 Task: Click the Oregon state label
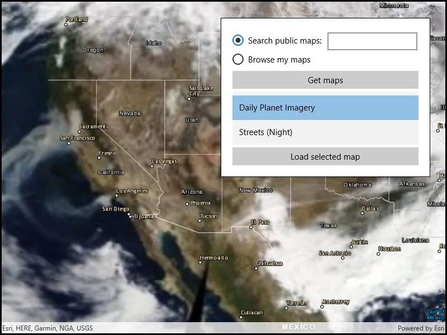[93, 50]
